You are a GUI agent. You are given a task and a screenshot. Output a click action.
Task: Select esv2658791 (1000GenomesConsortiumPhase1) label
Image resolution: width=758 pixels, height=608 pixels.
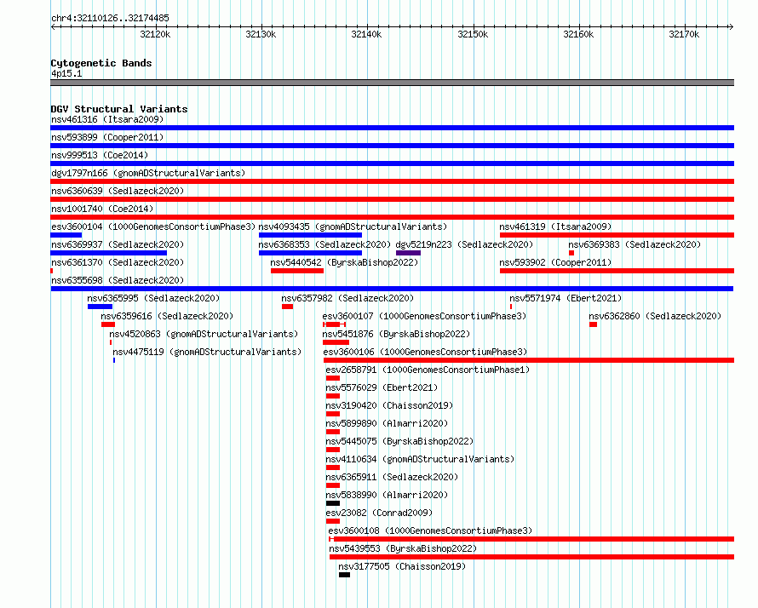point(428,370)
